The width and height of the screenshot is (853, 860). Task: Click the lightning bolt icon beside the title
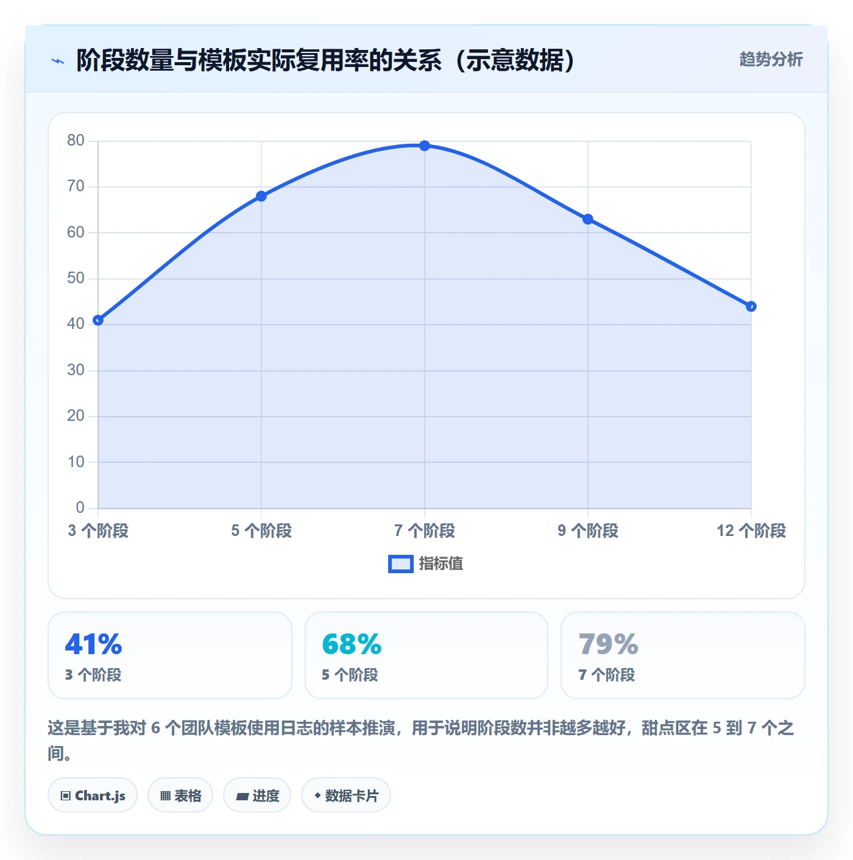coord(58,61)
